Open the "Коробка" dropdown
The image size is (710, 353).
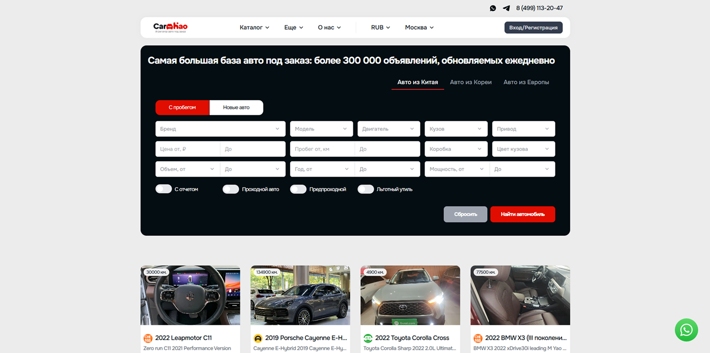(x=456, y=149)
